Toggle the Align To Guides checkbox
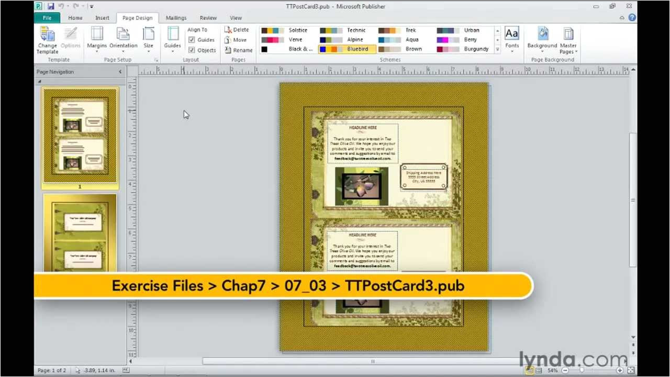 [x=192, y=40]
